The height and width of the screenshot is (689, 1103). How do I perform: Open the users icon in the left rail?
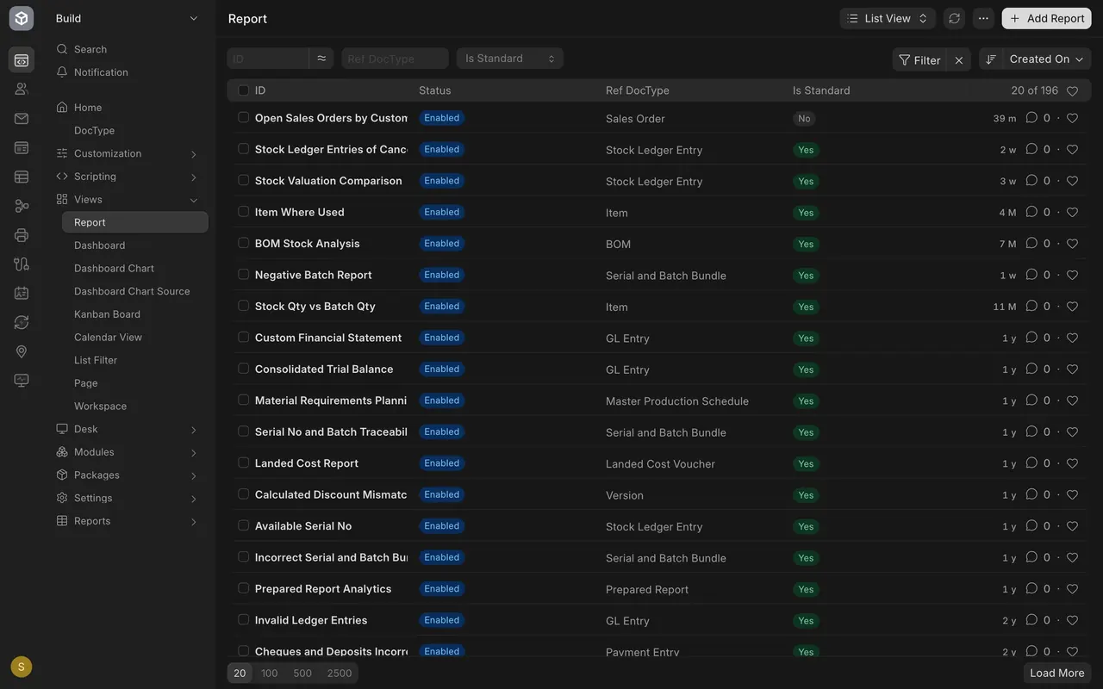pyautogui.click(x=22, y=89)
